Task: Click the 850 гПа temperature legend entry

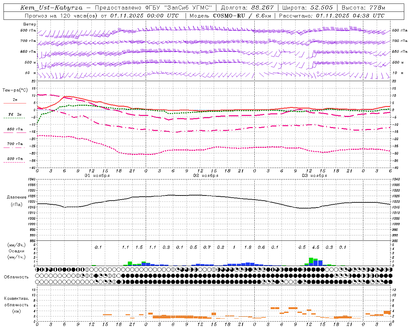Action: pos(15,129)
